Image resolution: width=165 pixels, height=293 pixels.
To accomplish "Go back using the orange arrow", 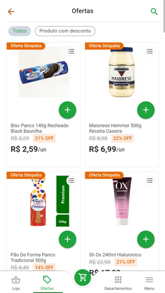I will [x=11, y=12].
